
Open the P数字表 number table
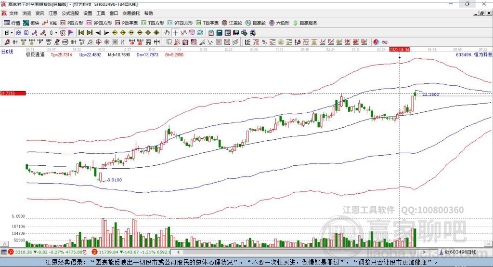pos(127,23)
